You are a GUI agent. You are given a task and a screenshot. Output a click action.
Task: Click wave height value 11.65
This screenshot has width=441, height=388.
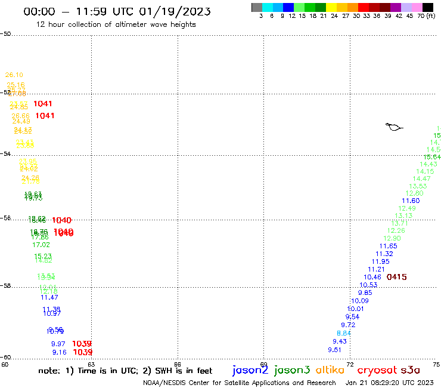pyautogui.click(x=389, y=246)
